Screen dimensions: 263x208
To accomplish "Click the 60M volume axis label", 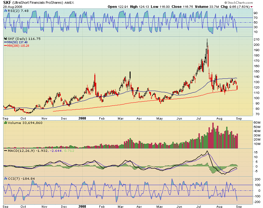I will click(x=257, y=123).
